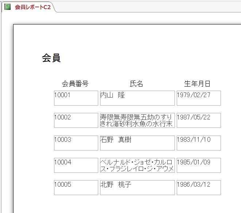Select the name field 内山 隆

pos(137,98)
